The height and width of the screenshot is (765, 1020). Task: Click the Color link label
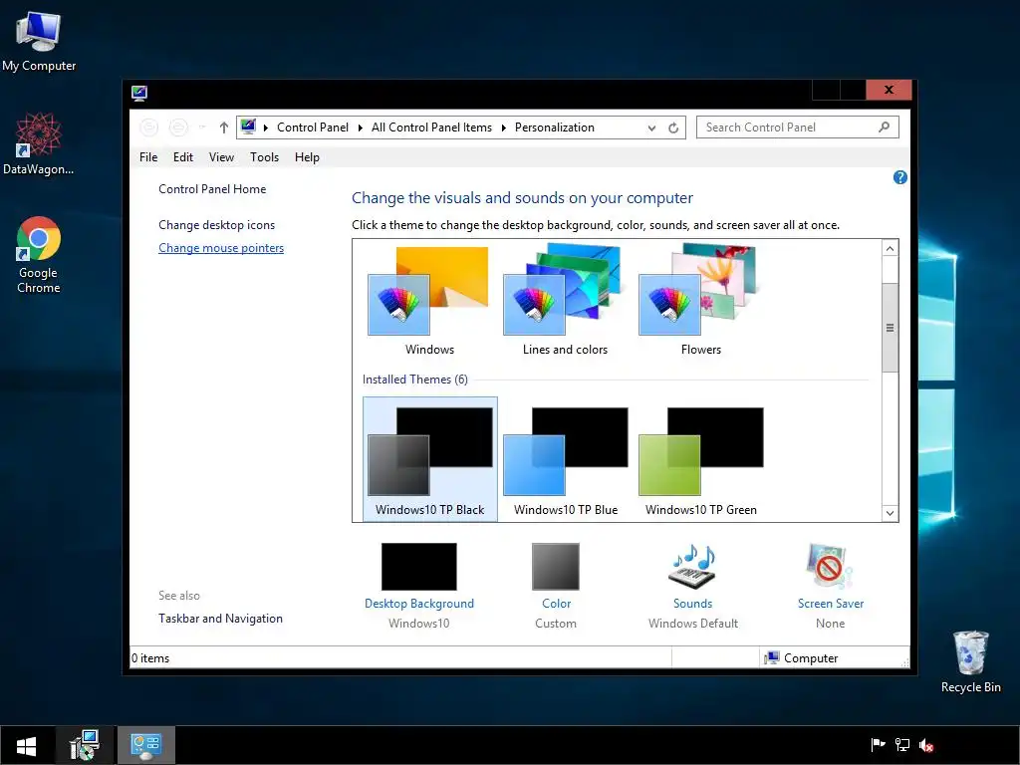(x=556, y=604)
